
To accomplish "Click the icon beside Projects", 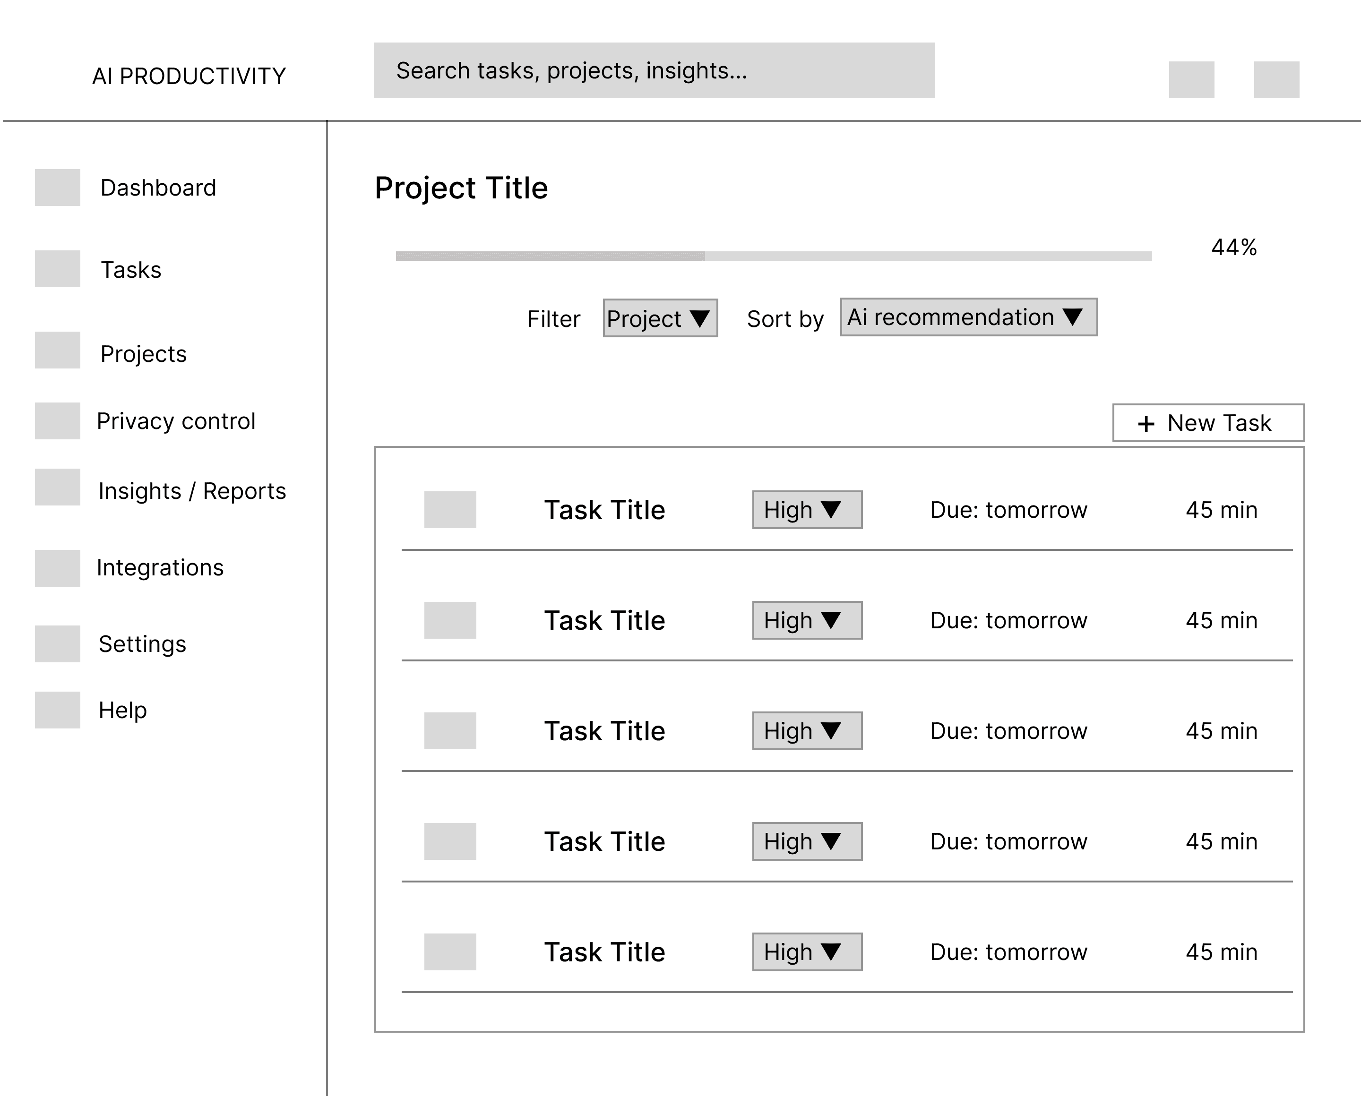I will (58, 351).
